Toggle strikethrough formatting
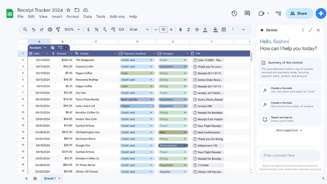The width and height of the screenshot is (327, 184). (x=197, y=30)
